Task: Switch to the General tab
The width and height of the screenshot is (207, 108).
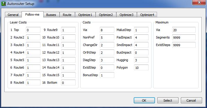Action: point(13,15)
